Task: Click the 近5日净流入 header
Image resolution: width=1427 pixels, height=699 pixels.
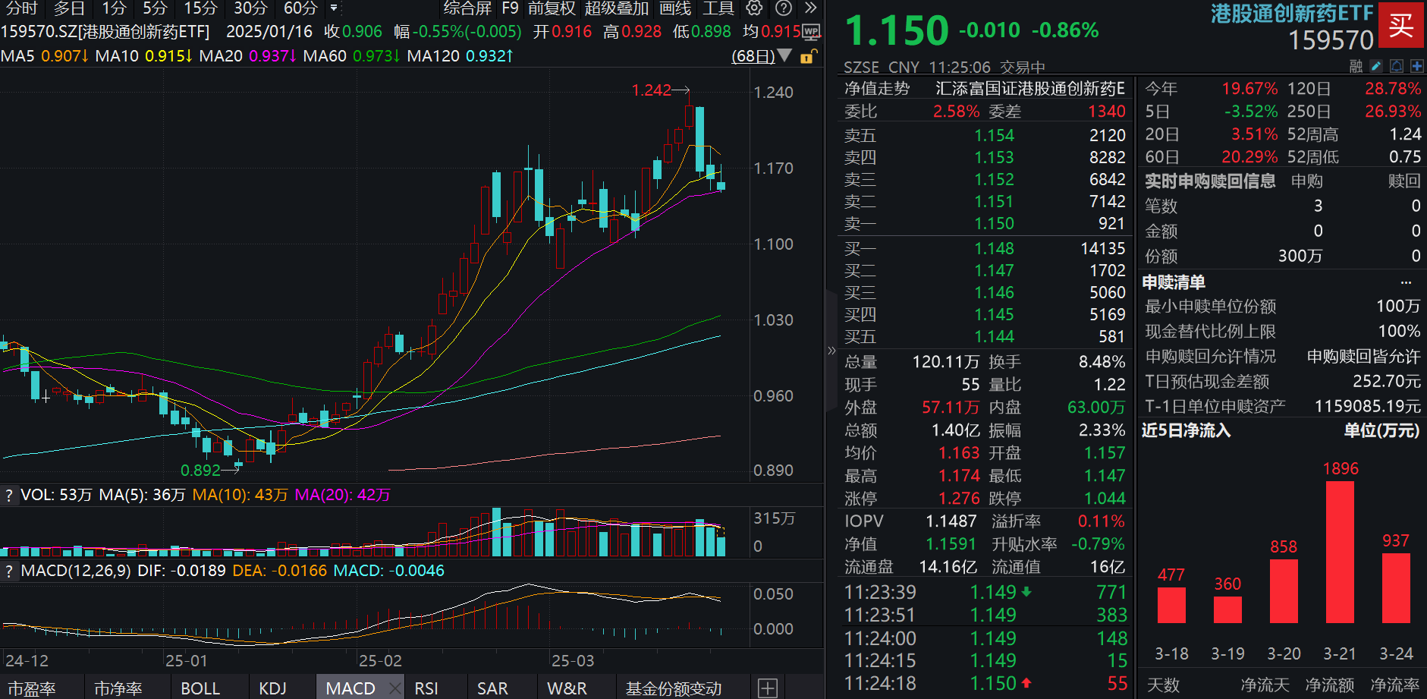Action: click(1186, 431)
